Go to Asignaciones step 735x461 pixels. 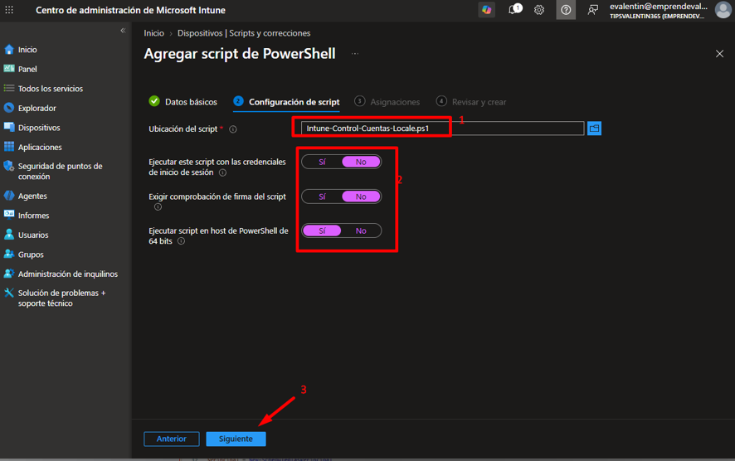(x=387, y=102)
